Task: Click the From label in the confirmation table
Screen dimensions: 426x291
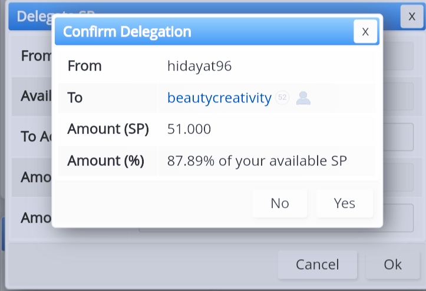Action: click(84, 66)
